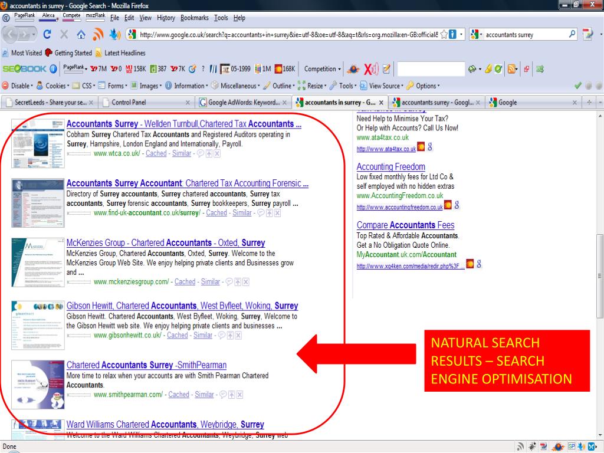Click the site age 05-1999 indicator
Screen dimensions: 604x453
(235, 69)
